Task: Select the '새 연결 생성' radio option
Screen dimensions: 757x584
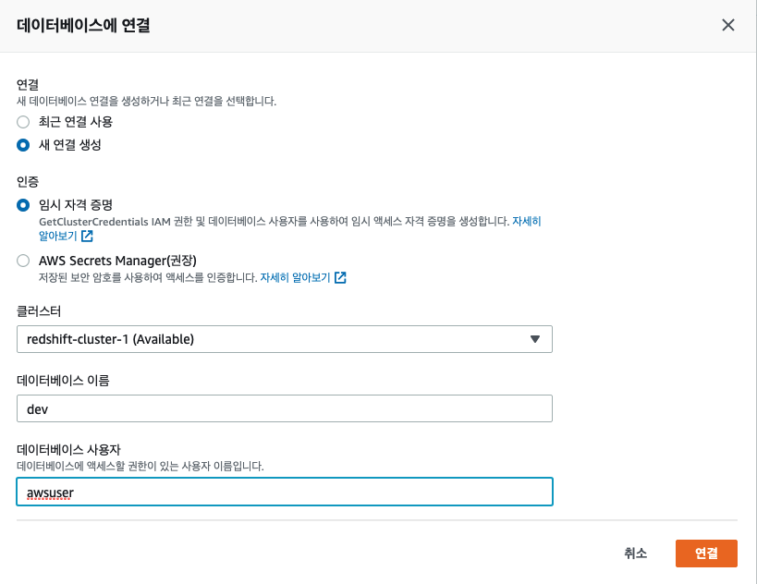Action: (x=23, y=145)
